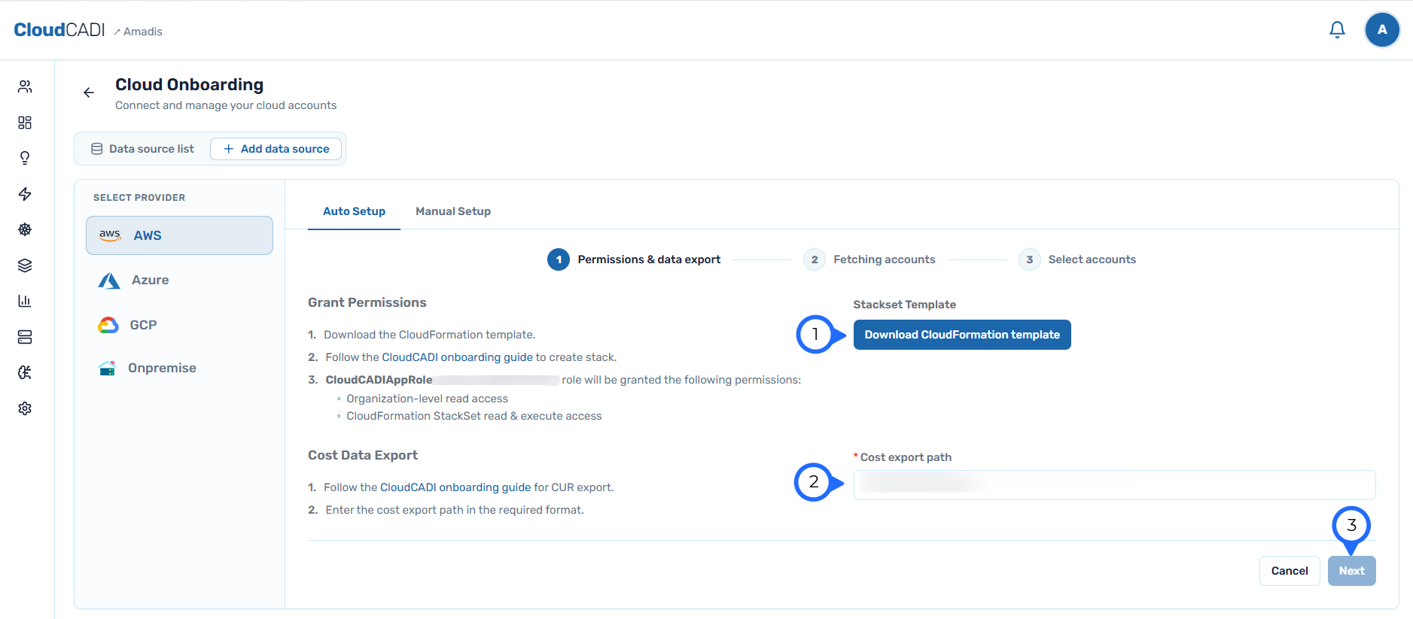This screenshot has height=619, width=1413.
Task: Click step 1 Permissions & data export
Action: (634, 259)
